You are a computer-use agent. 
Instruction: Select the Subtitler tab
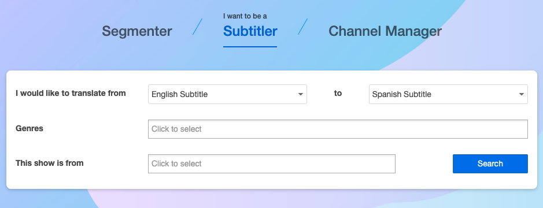(x=250, y=31)
